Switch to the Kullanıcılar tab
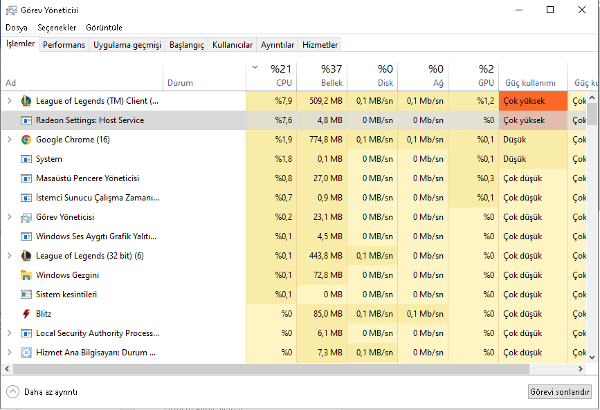 233,45
